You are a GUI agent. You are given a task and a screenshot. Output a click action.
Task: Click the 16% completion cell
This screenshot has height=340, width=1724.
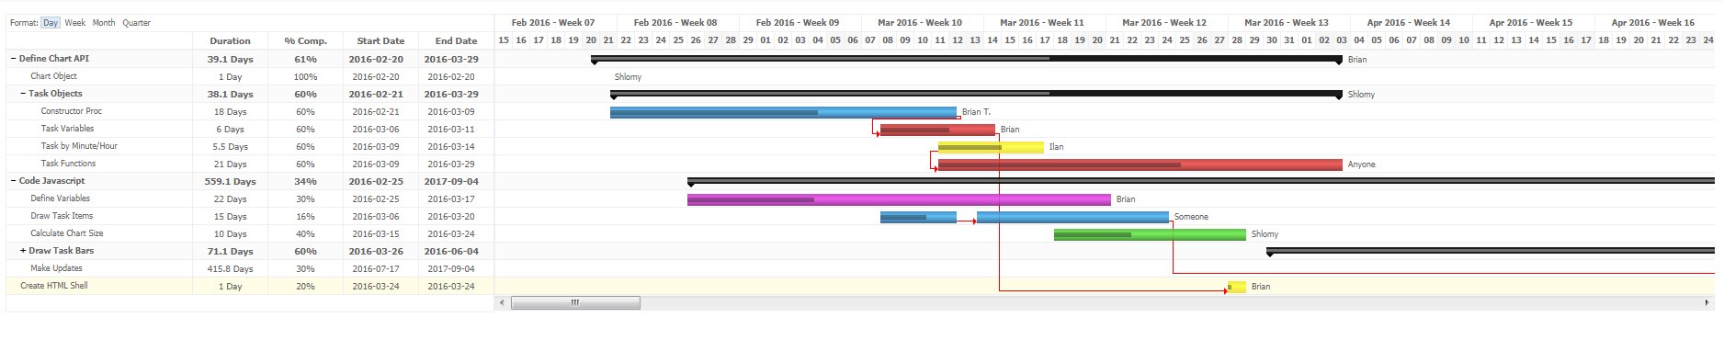coord(305,216)
